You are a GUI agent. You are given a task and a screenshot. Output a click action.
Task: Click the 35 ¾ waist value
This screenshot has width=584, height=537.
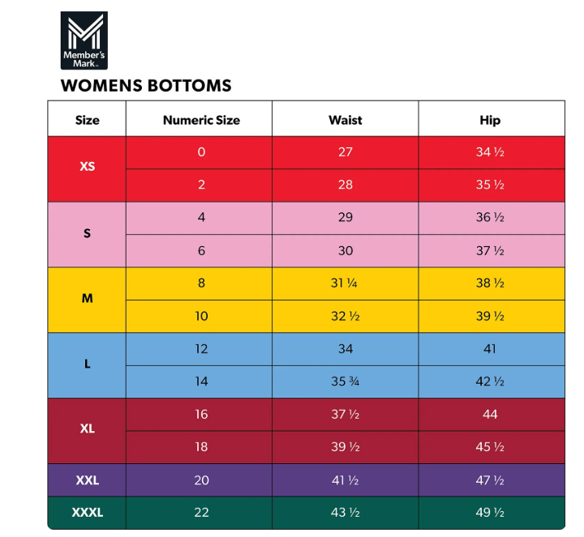click(x=346, y=381)
